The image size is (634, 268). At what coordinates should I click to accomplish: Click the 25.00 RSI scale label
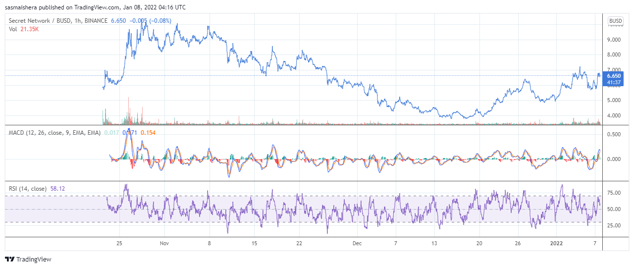614,225
